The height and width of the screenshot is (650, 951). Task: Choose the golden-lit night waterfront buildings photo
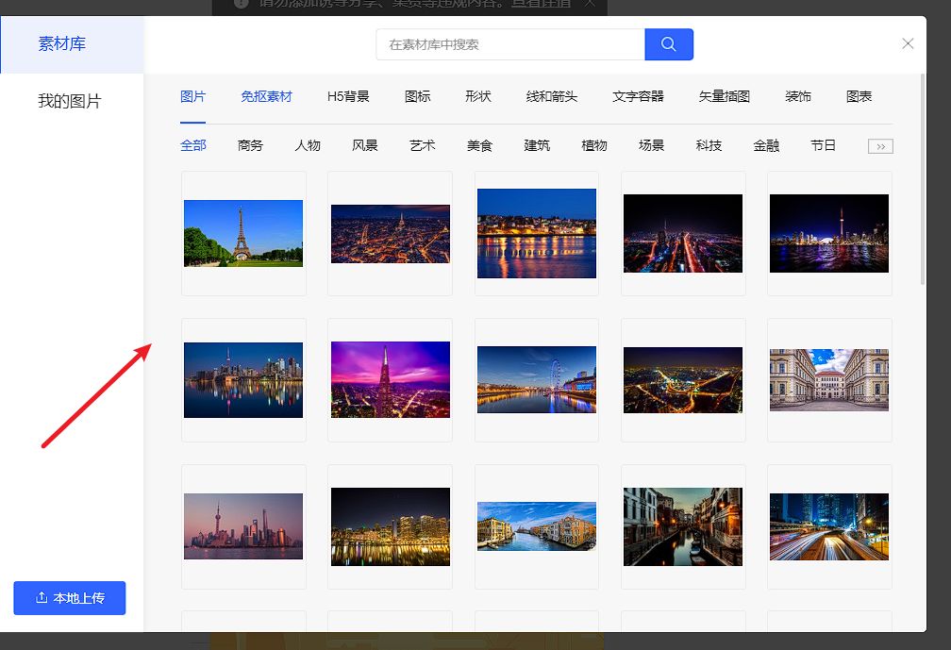(390, 527)
